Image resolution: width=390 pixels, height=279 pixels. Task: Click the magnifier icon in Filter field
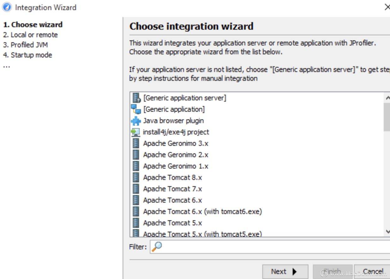[x=157, y=247]
